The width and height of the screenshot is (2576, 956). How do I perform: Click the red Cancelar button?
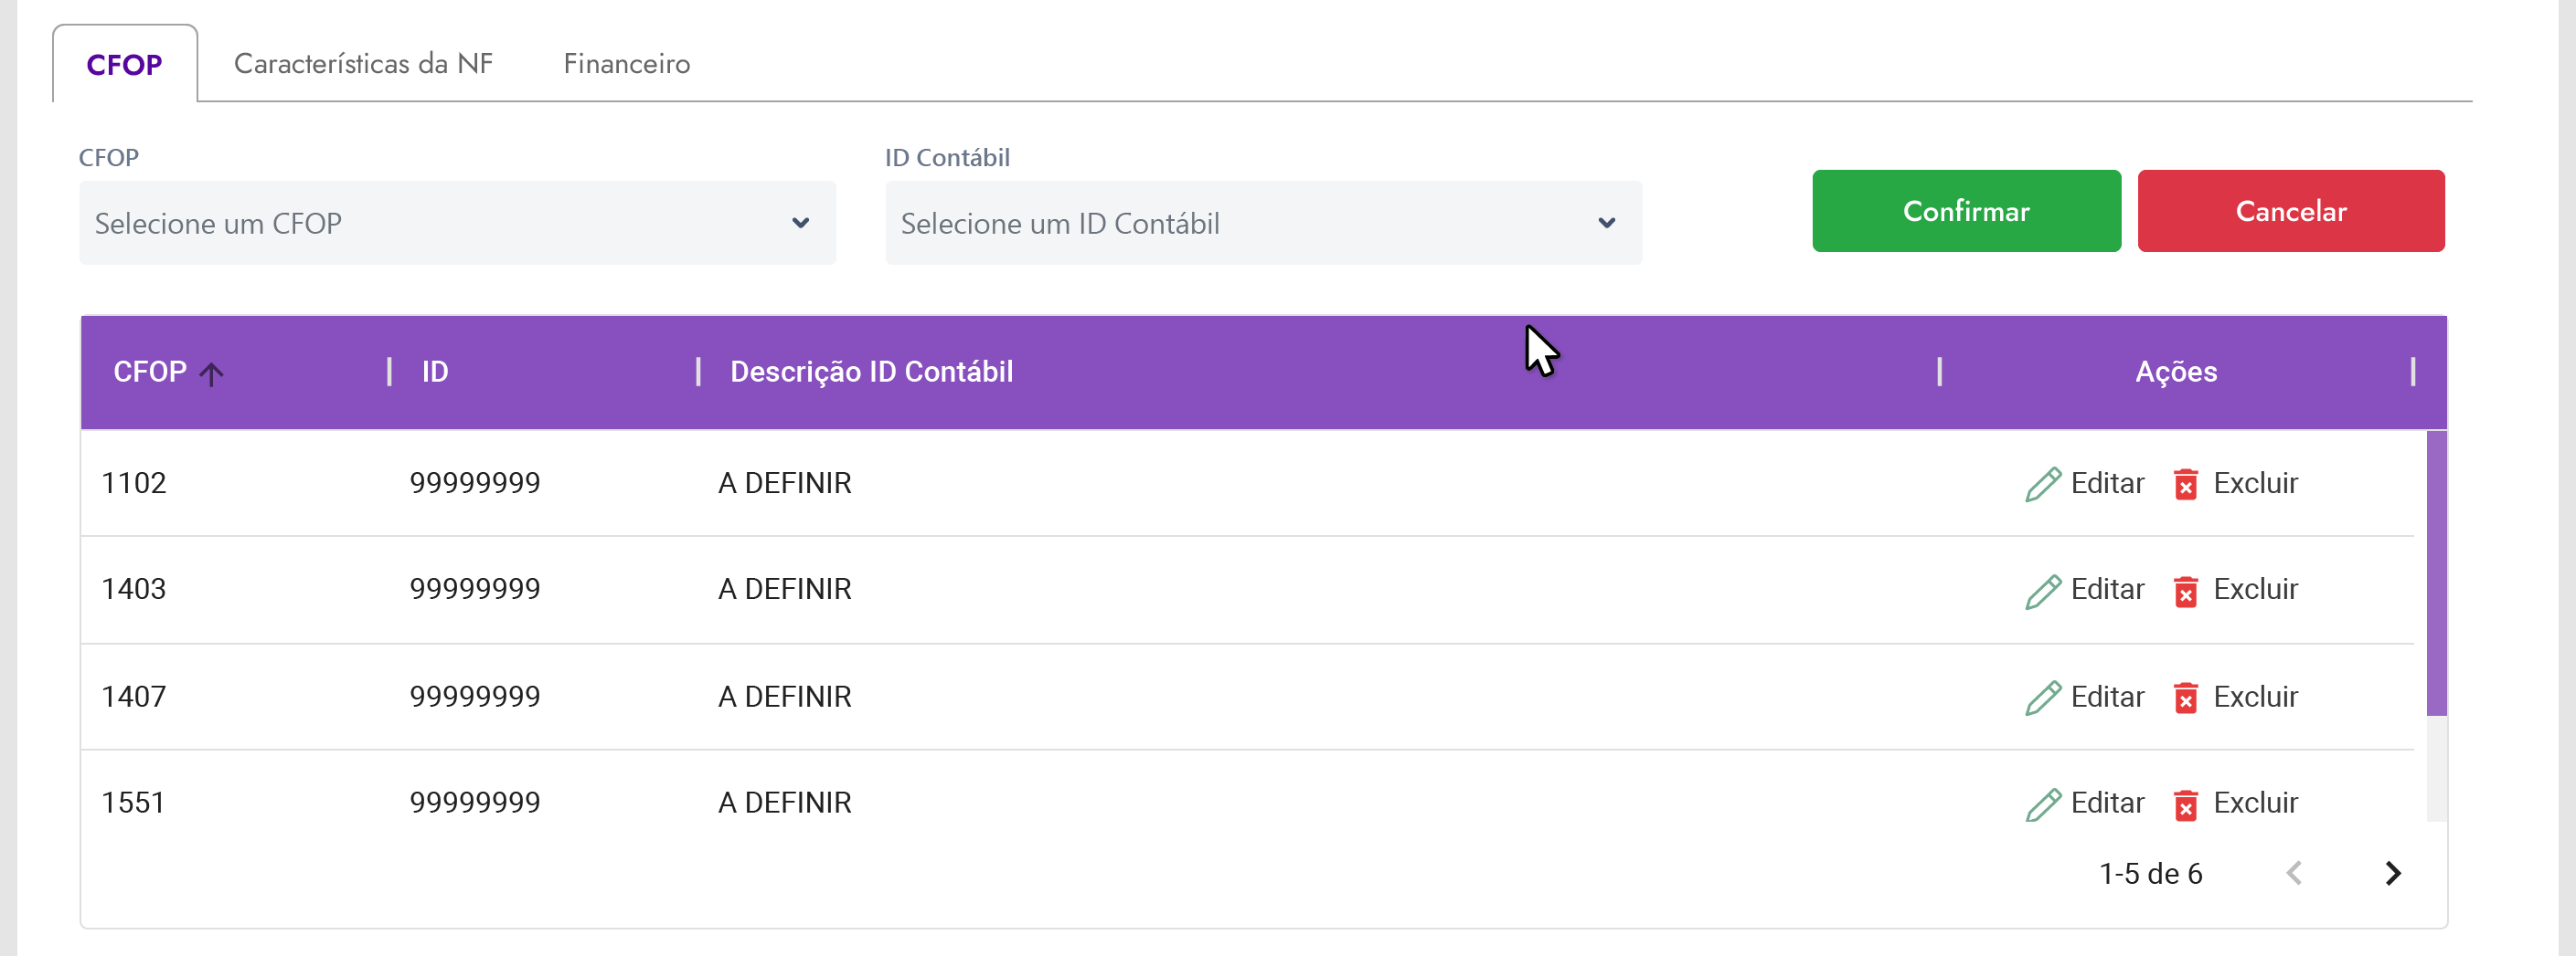coord(2291,211)
